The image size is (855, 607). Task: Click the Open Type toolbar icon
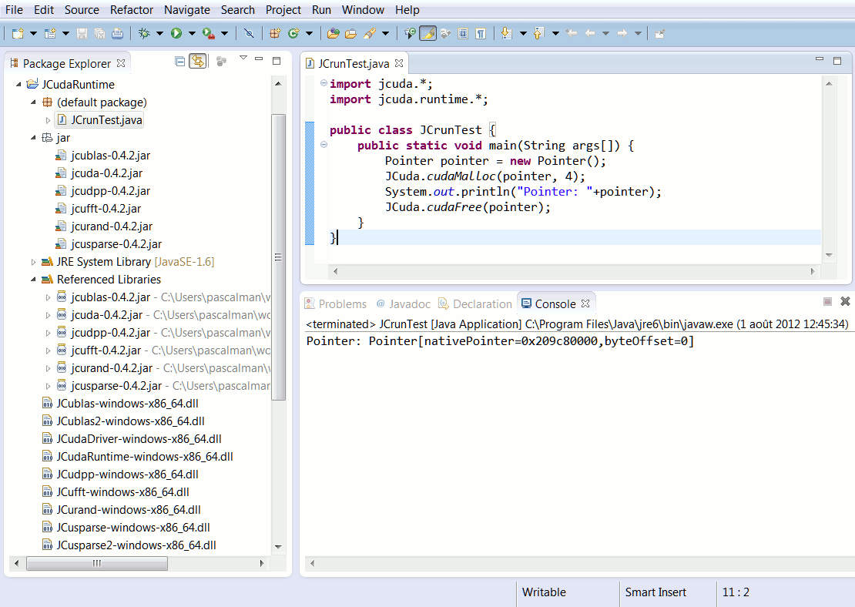[x=333, y=33]
